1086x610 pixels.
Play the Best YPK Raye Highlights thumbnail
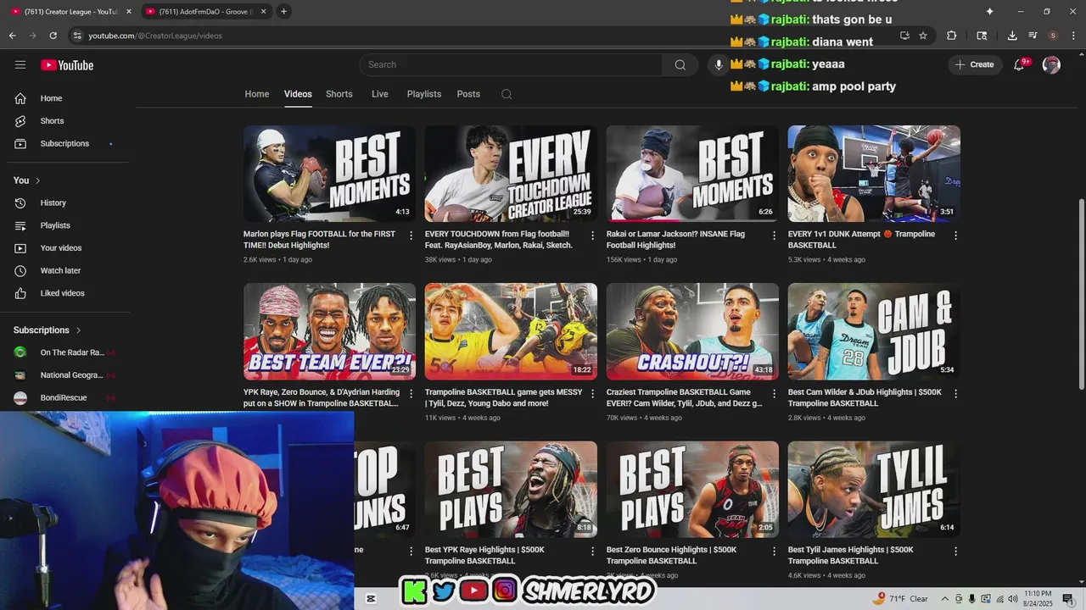[511, 489]
